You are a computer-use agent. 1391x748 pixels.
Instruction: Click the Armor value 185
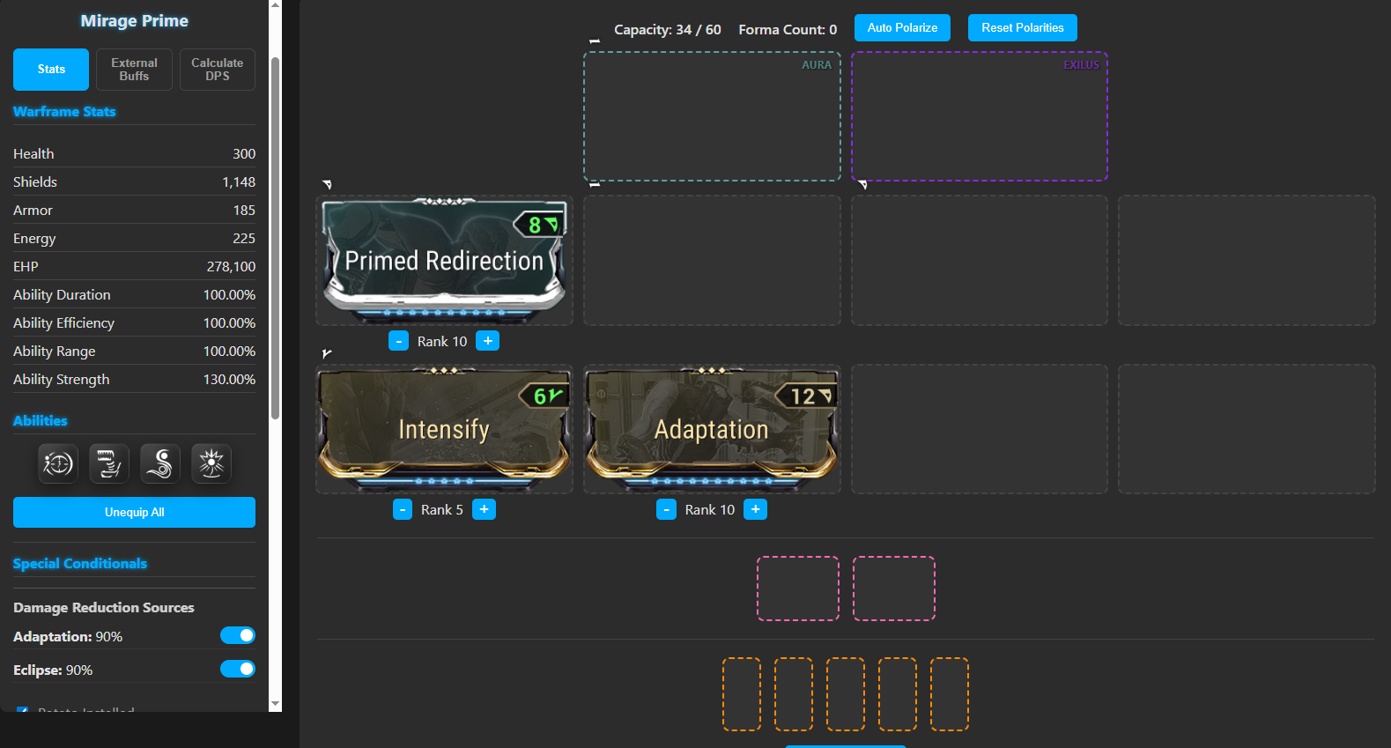coord(244,211)
